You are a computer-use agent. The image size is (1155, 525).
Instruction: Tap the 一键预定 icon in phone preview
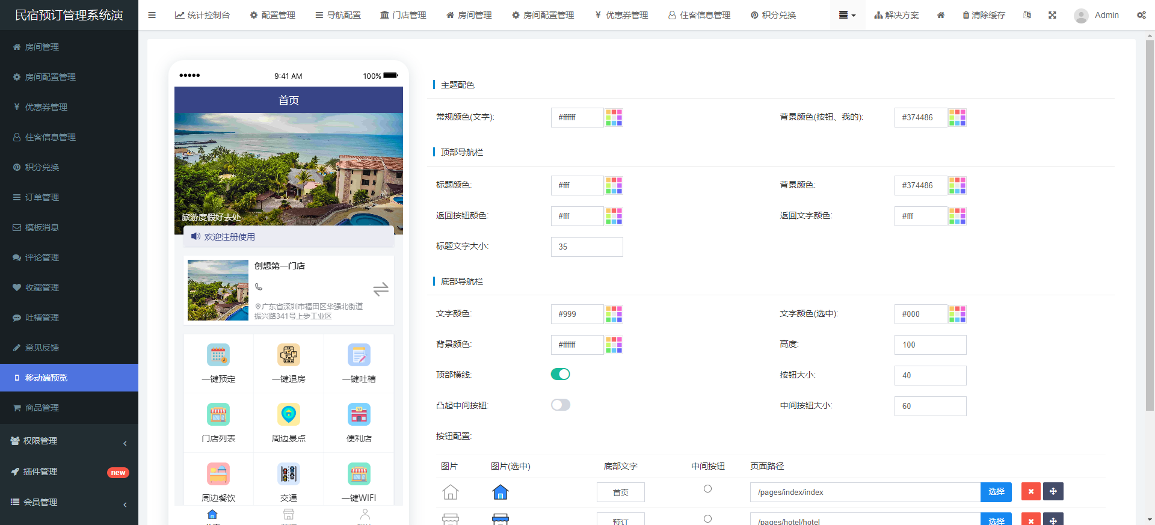click(x=218, y=355)
